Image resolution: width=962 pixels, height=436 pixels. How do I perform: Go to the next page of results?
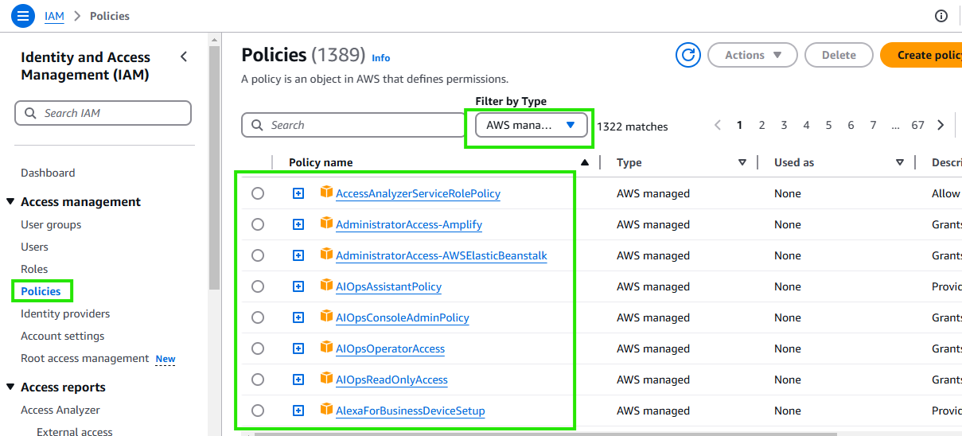point(941,125)
